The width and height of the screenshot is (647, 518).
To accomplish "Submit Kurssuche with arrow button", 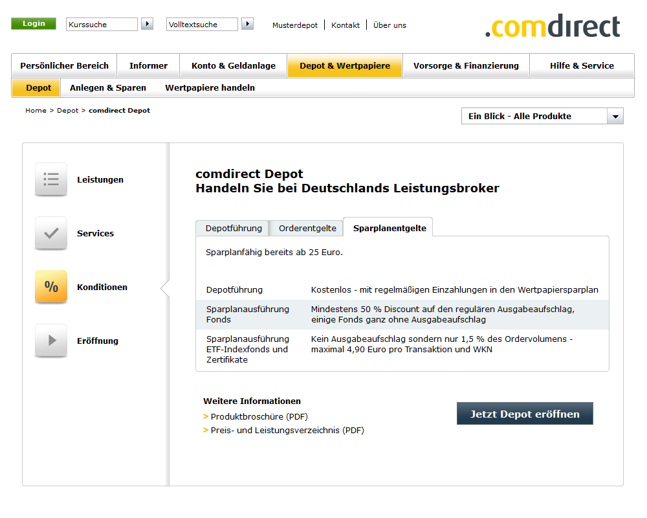I will [x=148, y=24].
